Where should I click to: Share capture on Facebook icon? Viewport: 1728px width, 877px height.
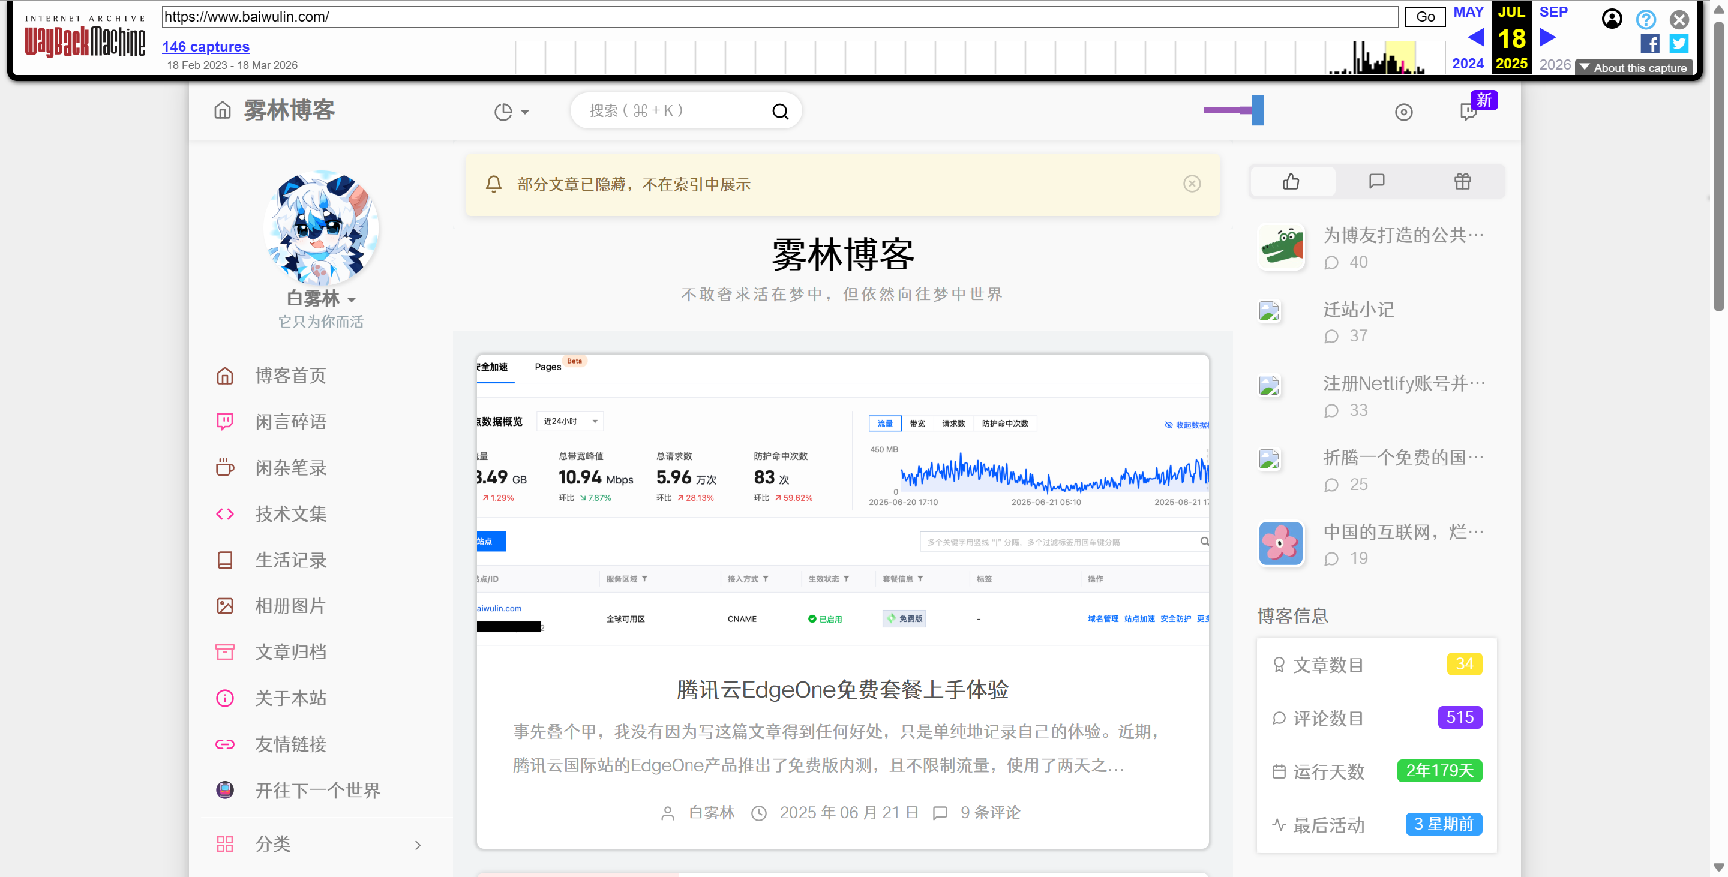coord(1649,44)
